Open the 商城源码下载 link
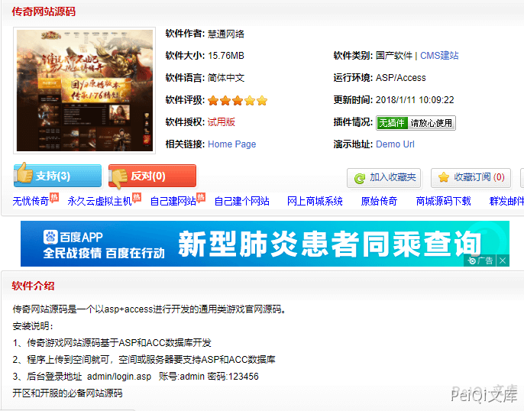524x411 pixels. click(443, 202)
